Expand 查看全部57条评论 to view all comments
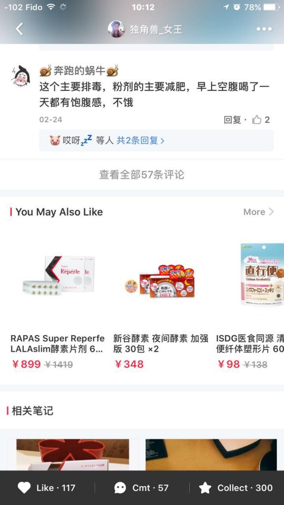This screenshot has height=505, width=284. click(142, 175)
